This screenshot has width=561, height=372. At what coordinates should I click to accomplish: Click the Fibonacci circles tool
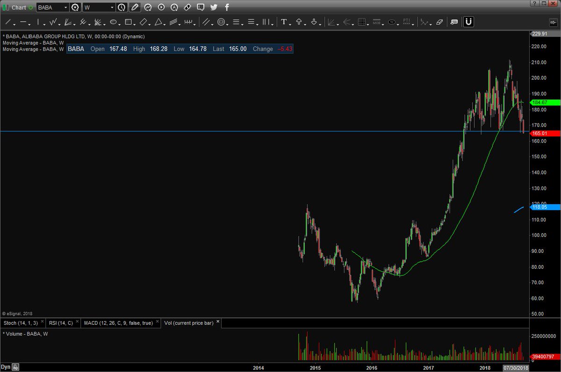(x=220, y=22)
